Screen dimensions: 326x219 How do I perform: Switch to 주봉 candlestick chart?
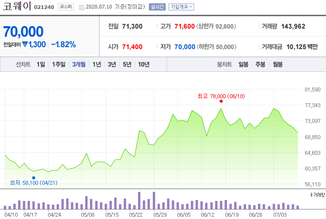260,64
